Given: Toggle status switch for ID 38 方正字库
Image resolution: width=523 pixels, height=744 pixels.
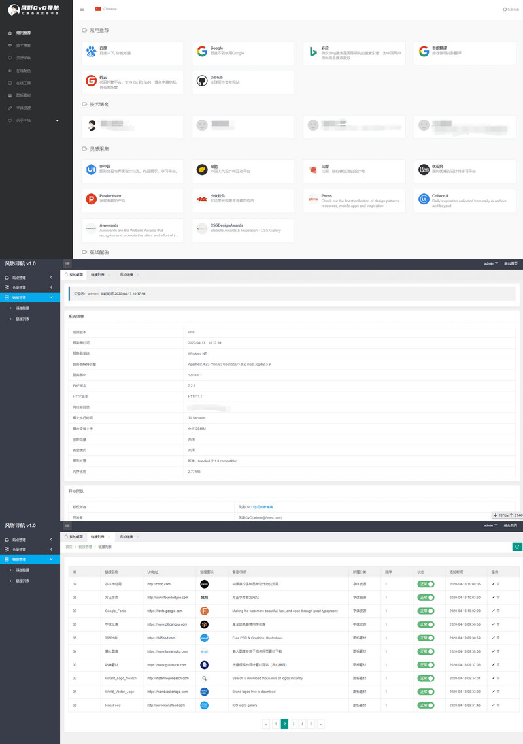Looking at the screenshot, I should 426,598.
